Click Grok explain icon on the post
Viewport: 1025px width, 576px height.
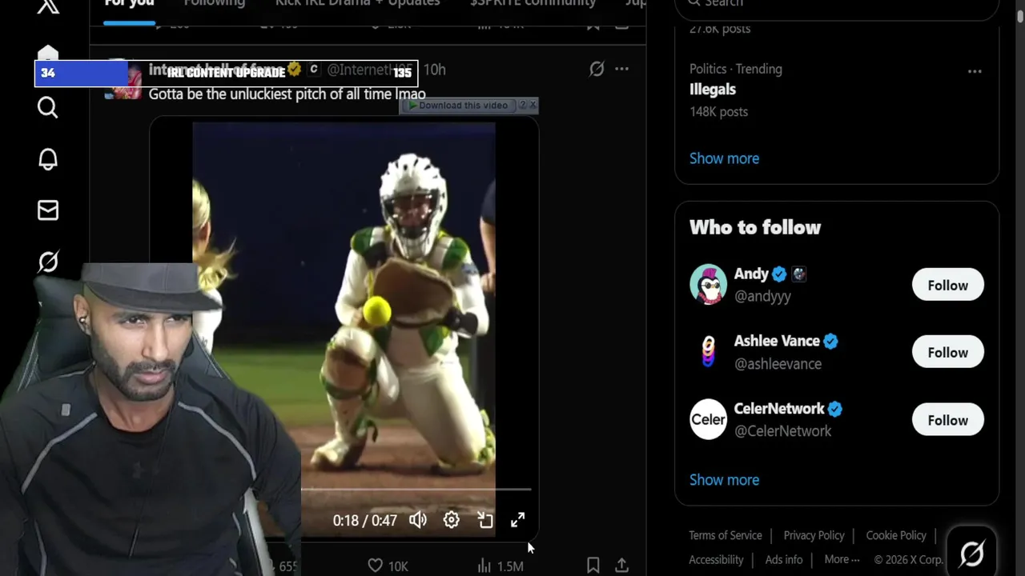(597, 70)
